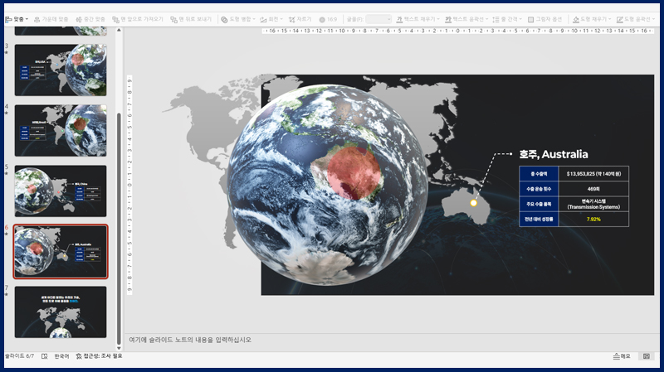The image size is (664, 372).
Task: Click the 전년 대비 성장률 label cell
Action: click(539, 220)
